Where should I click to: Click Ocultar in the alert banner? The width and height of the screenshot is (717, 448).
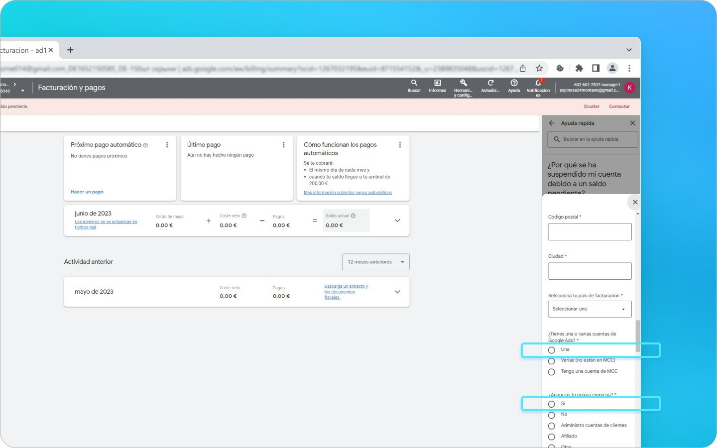point(592,107)
